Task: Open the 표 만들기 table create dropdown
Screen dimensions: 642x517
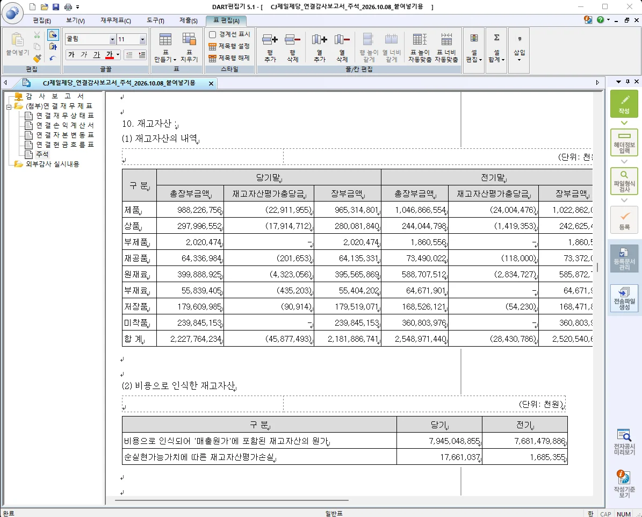Action: pos(165,47)
